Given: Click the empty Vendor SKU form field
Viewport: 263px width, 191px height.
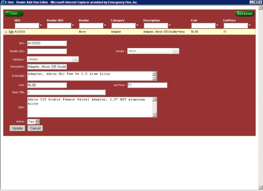Looking at the screenshot, I should point(47,51).
